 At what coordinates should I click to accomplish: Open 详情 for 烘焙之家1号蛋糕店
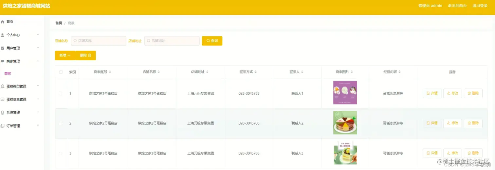tap(432, 93)
